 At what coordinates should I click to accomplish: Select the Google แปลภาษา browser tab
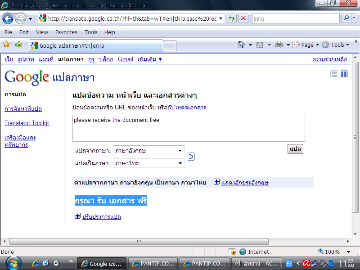96,45
